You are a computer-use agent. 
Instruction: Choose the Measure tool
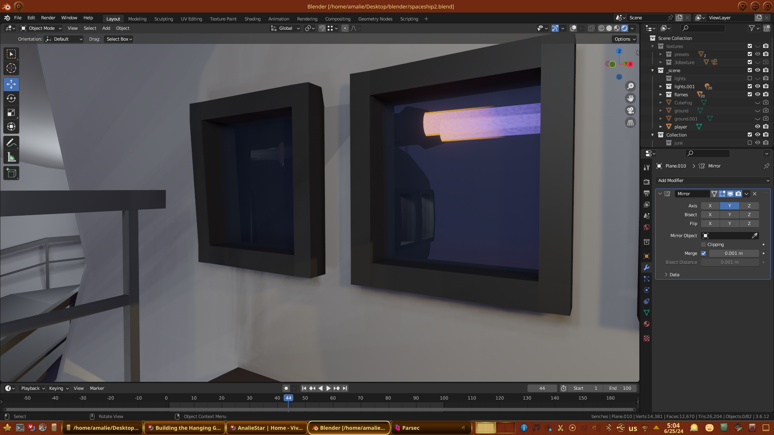(11, 157)
